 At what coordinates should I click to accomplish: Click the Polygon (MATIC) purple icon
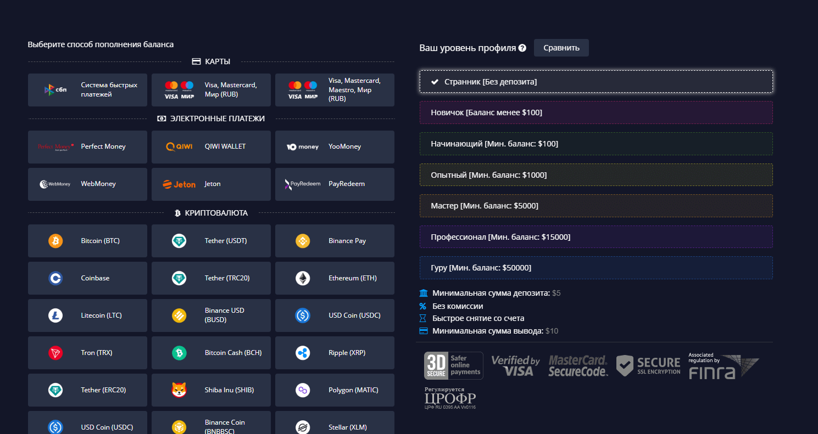303,390
